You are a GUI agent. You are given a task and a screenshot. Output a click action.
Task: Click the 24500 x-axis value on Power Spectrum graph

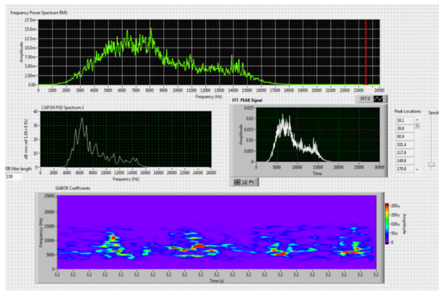(379, 90)
